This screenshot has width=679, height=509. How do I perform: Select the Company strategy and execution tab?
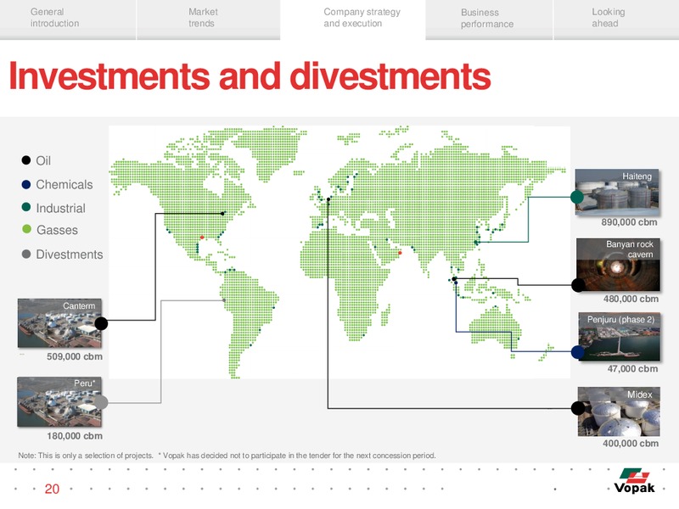tap(353, 20)
